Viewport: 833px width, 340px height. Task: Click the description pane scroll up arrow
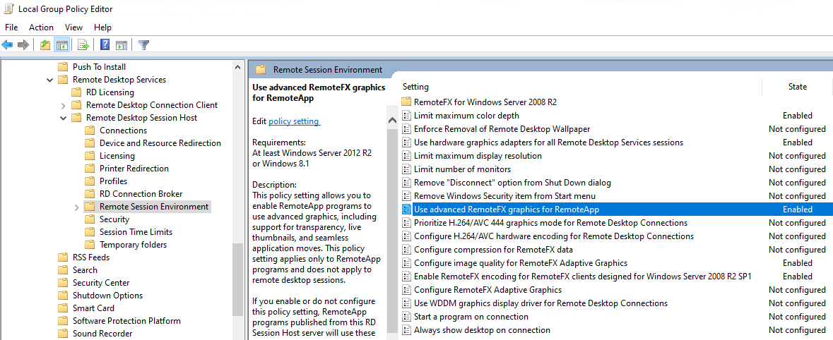[393, 121]
